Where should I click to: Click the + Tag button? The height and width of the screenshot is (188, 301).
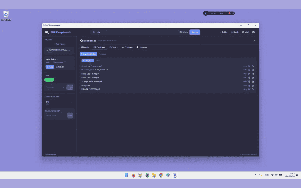point(70,87)
